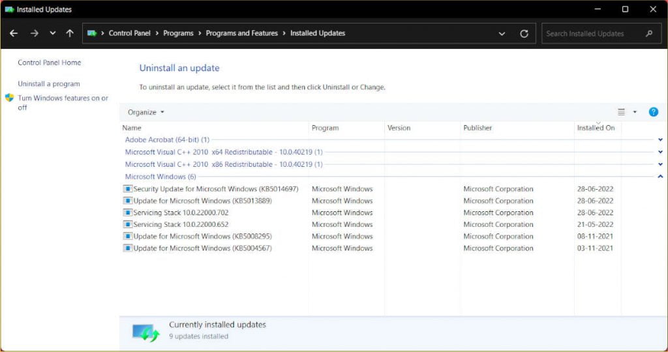The image size is (668, 352).
Task: Go back with the Back arrow
Action: coord(14,33)
